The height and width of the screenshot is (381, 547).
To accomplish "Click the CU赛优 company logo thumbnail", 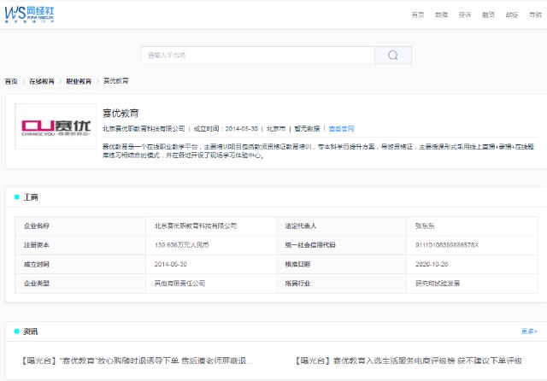I will 56,126.
